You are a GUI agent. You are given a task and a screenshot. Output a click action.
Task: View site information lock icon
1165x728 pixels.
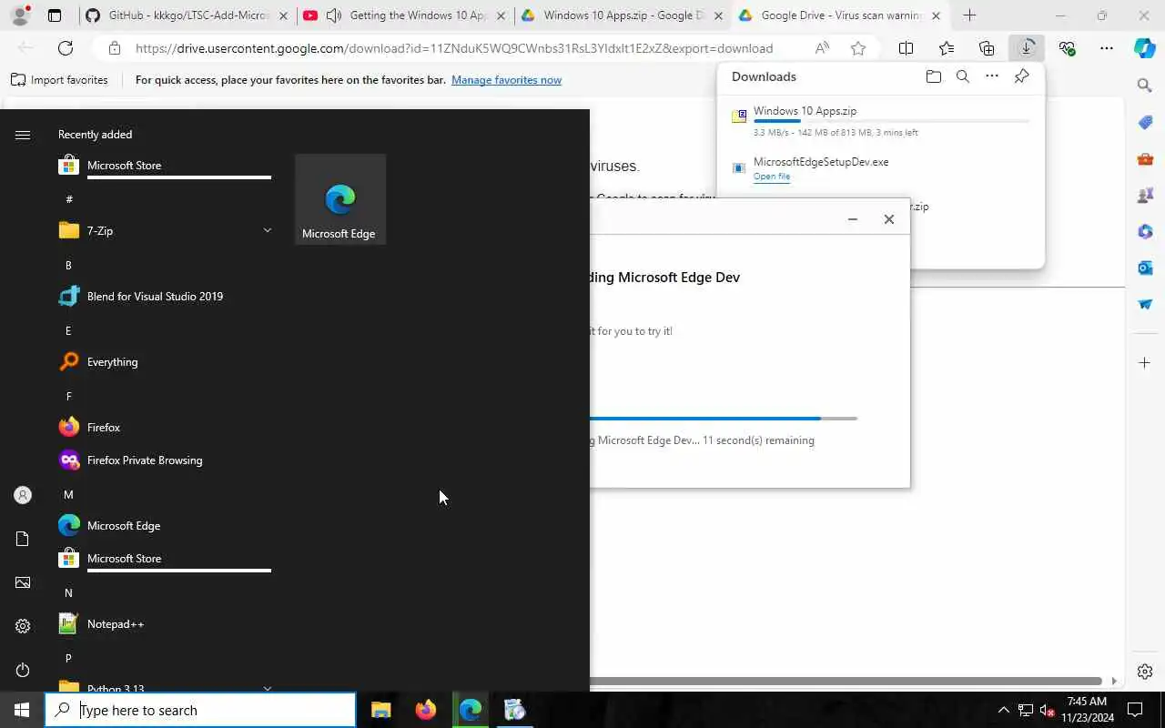coord(114,48)
